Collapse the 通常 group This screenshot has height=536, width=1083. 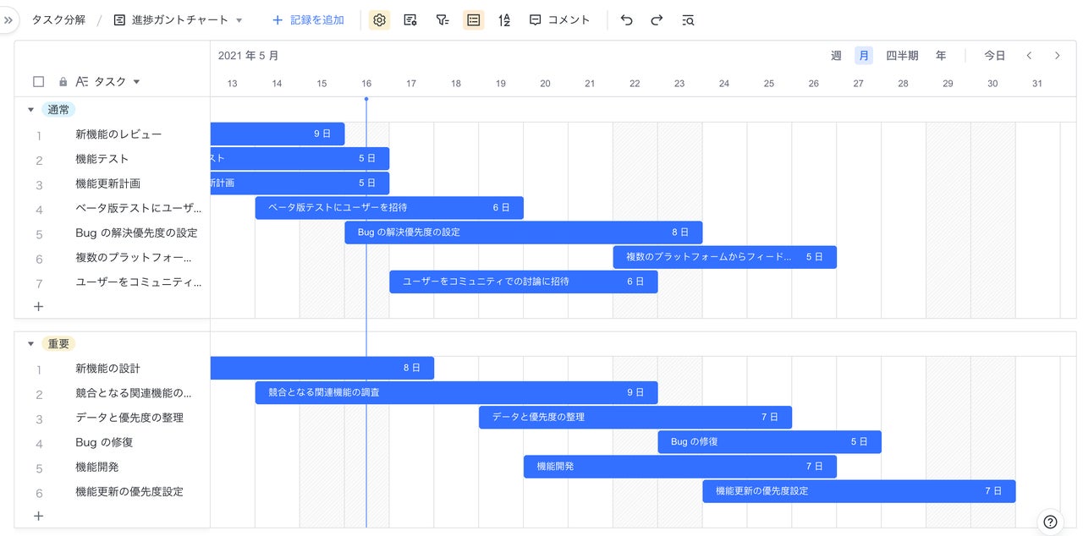(x=31, y=109)
